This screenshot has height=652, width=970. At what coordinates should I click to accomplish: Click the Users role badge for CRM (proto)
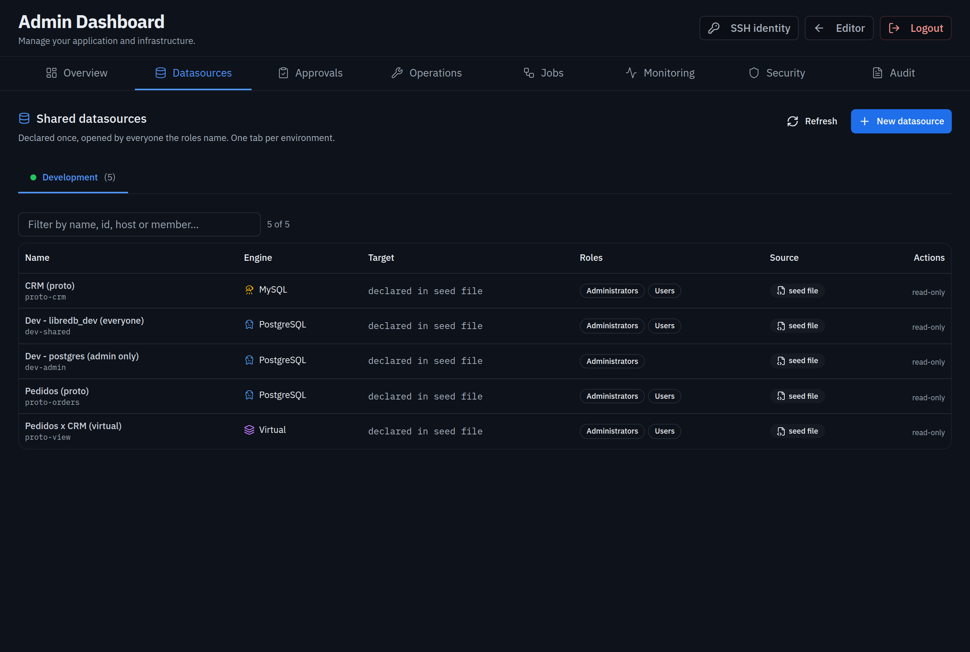(665, 291)
